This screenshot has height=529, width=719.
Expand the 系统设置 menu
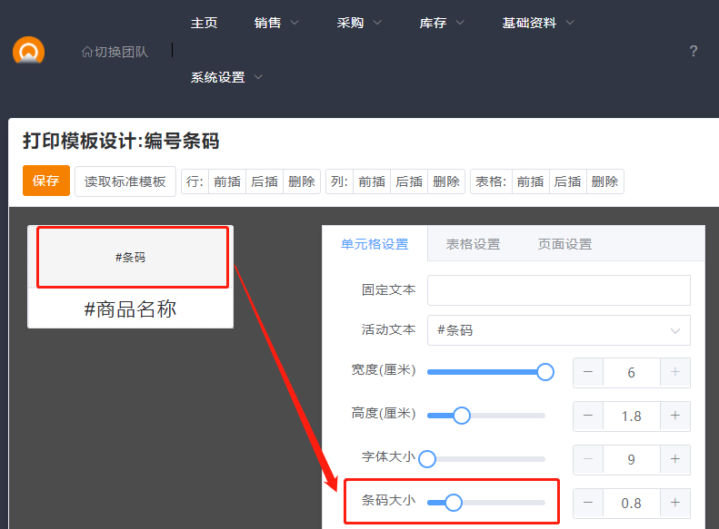pyautogui.click(x=226, y=77)
